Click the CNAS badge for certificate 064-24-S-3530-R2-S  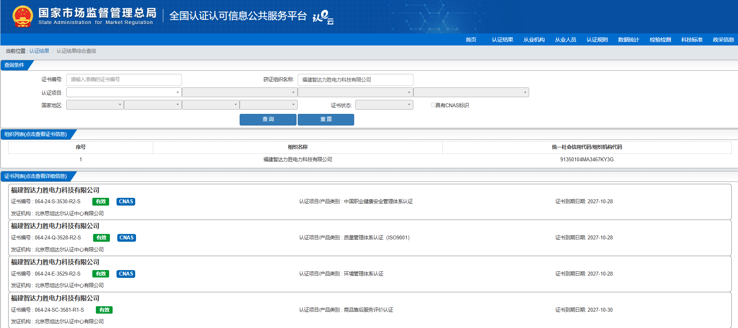(126, 202)
